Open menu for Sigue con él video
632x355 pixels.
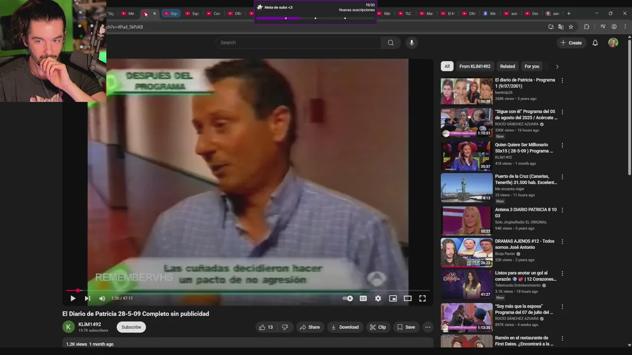562,112
